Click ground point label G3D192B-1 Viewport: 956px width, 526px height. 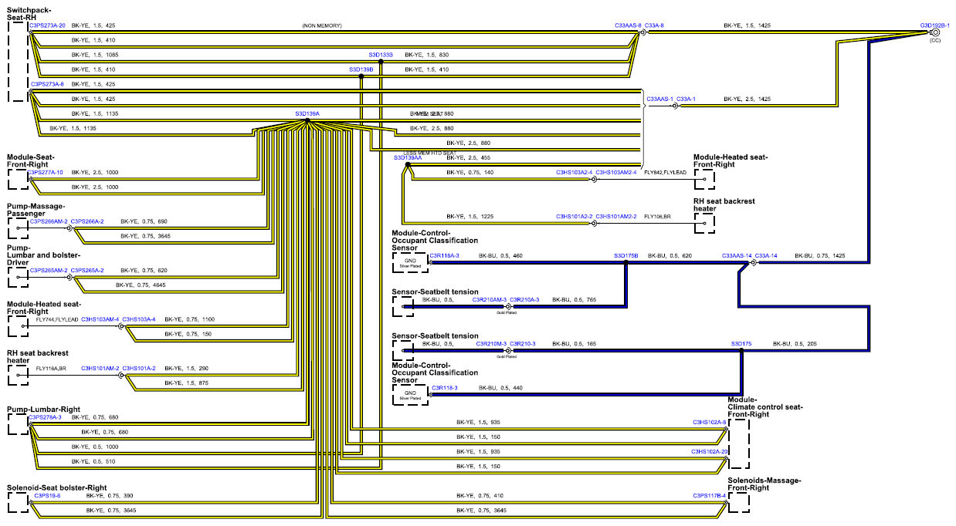935,25
